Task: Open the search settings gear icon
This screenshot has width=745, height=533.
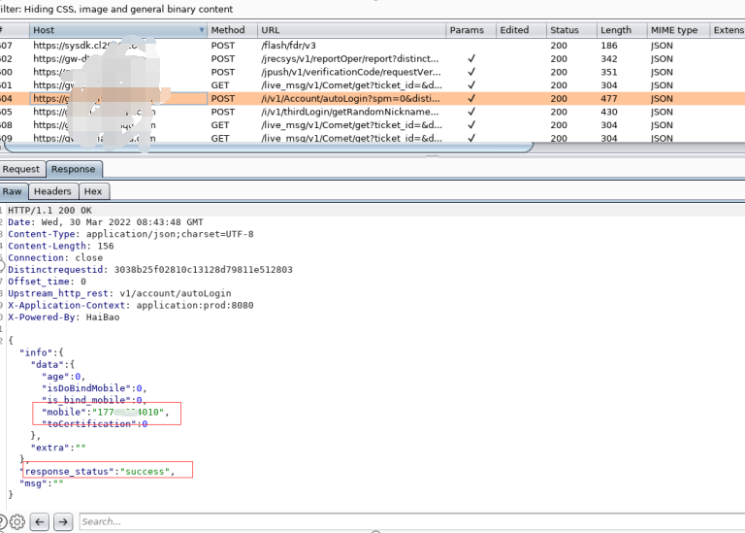Action: coord(17,521)
